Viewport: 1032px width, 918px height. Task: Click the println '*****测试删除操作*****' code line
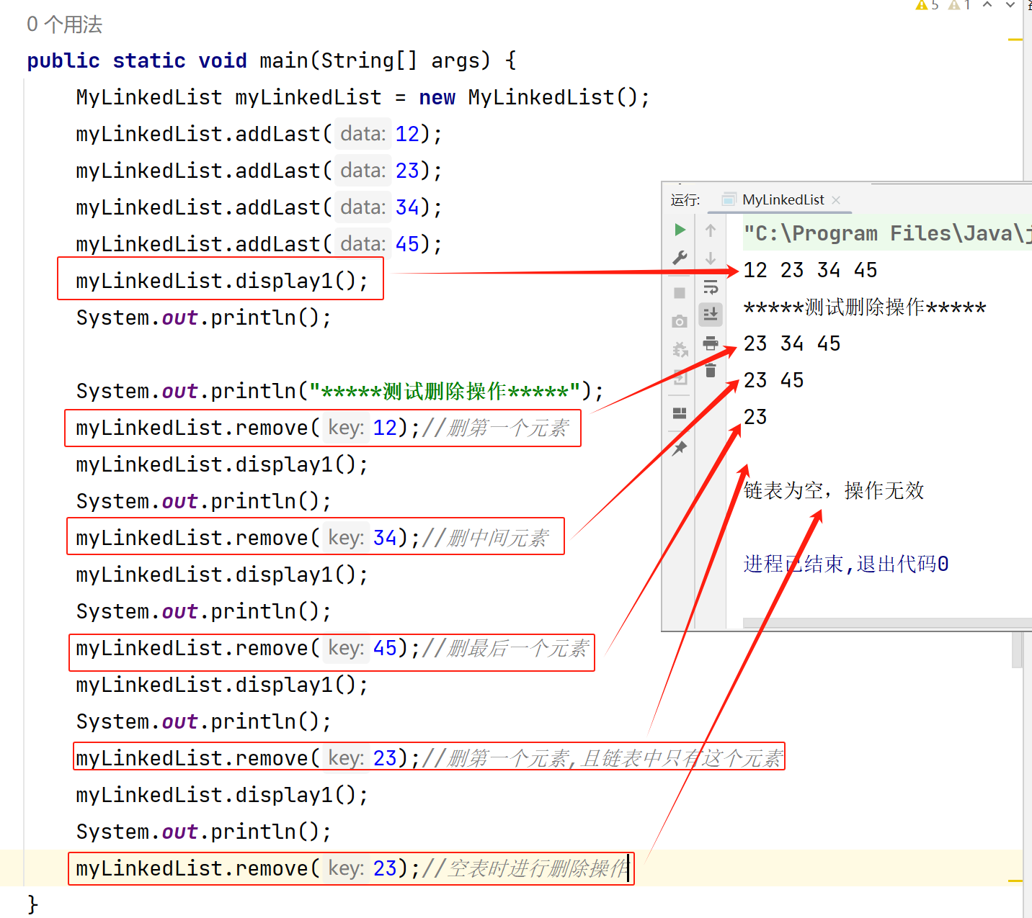coord(340,391)
